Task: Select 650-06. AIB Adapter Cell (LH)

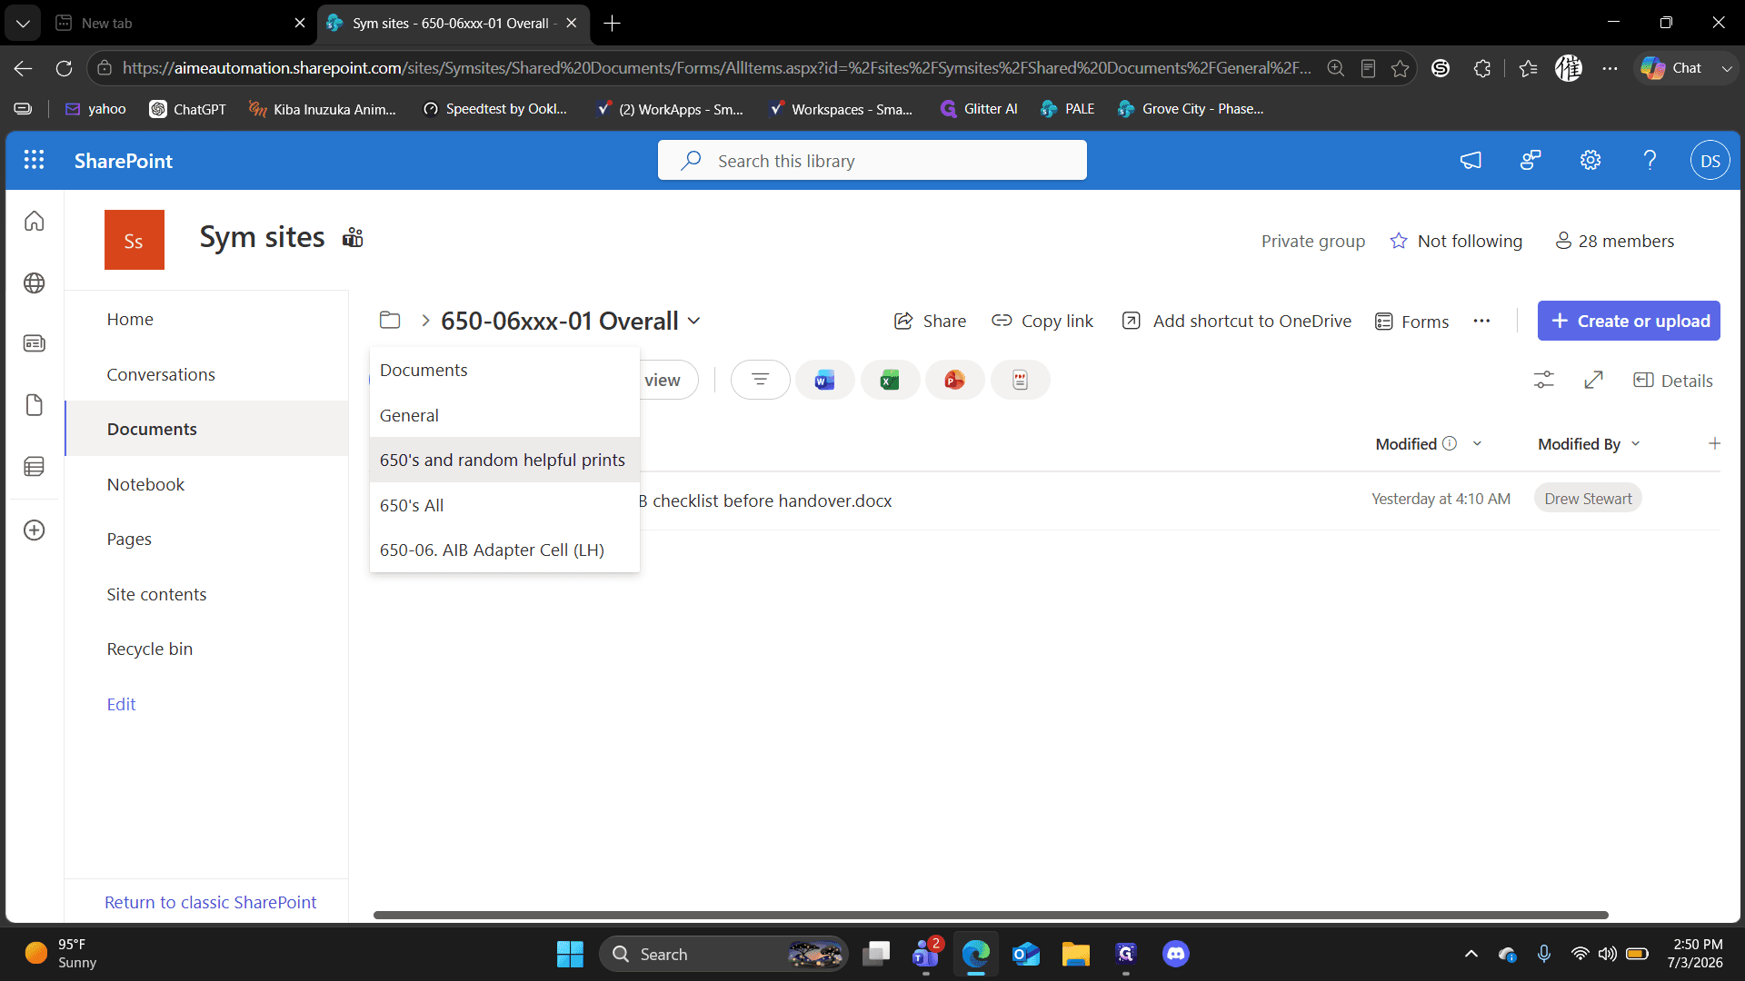Action: 504,550
